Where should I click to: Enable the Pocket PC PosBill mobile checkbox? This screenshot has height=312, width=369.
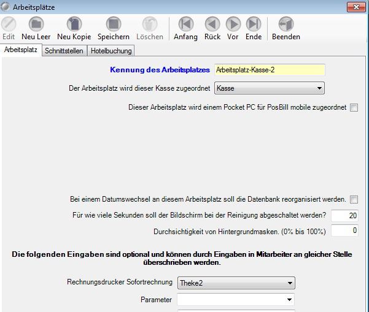tap(354, 108)
